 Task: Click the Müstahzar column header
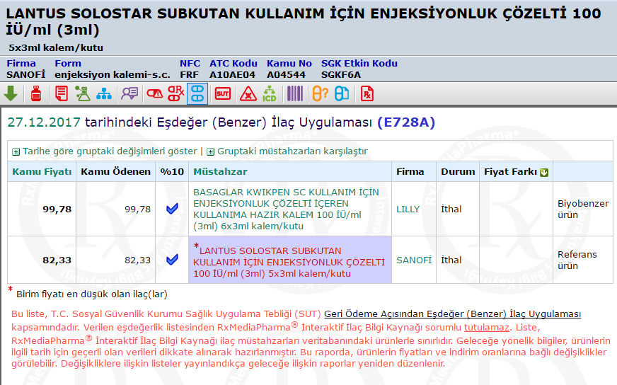[220, 171]
